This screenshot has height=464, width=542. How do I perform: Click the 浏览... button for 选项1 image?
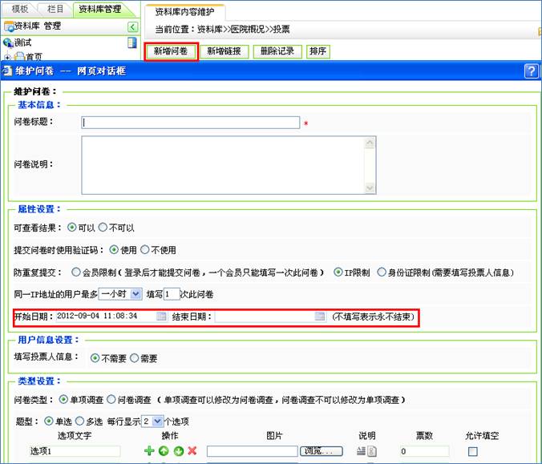(x=322, y=451)
